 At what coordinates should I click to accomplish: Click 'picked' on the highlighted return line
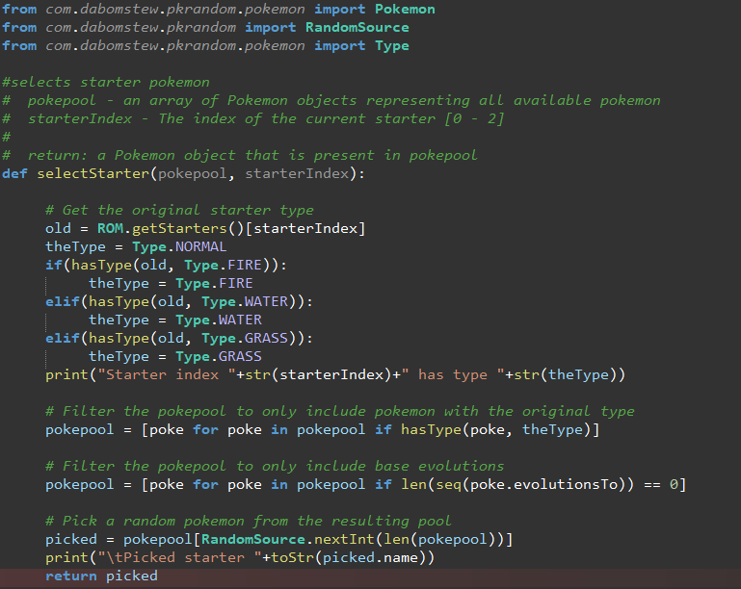coord(132,576)
